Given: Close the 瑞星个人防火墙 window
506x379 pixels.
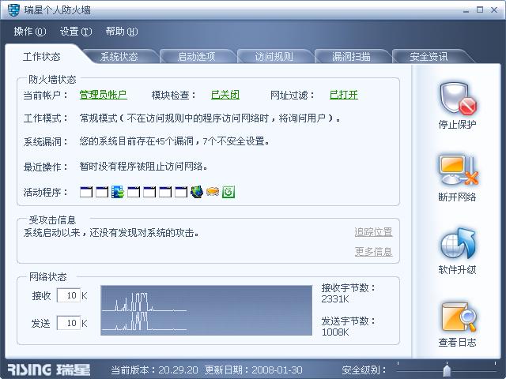Looking at the screenshot, I should coord(494,10).
